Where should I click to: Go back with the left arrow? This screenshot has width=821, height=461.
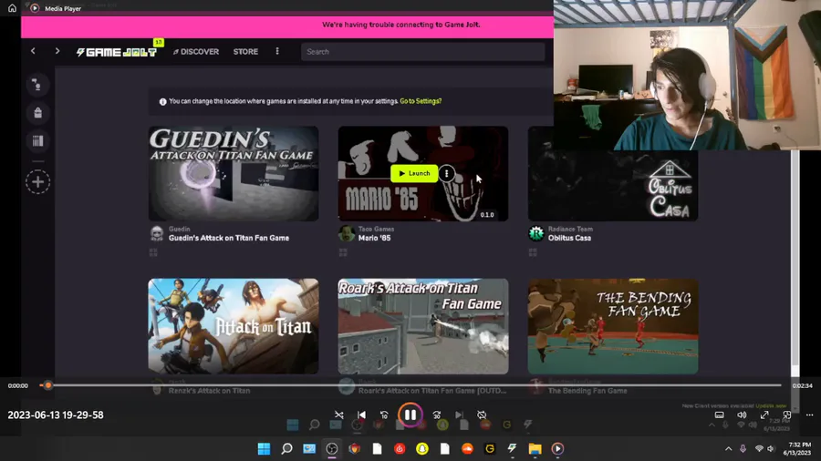click(33, 51)
